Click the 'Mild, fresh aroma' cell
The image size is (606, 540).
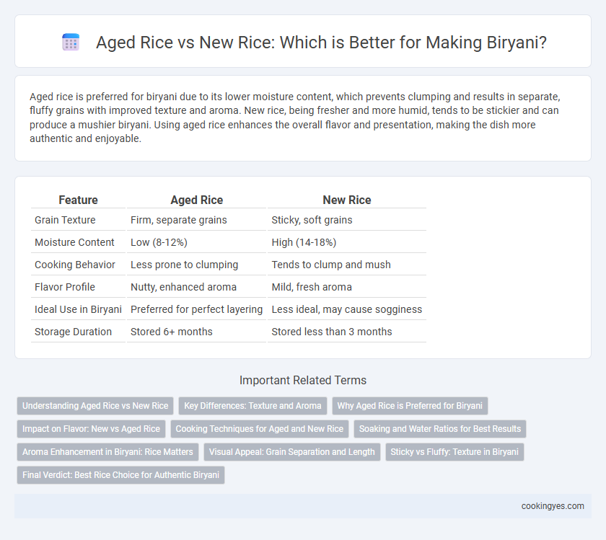(312, 287)
